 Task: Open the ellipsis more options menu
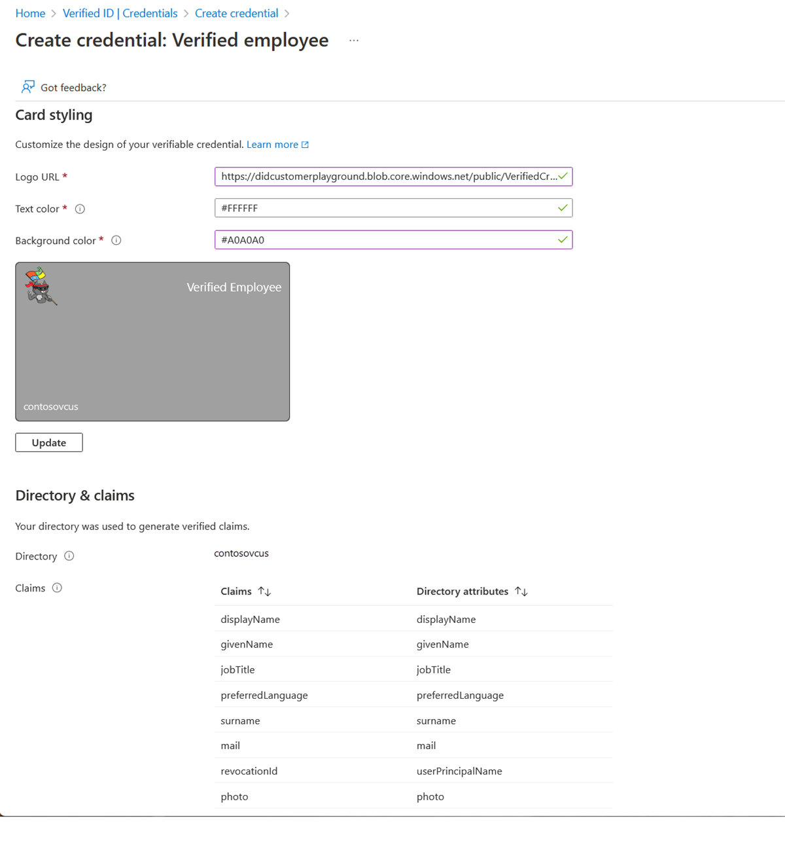pos(354,41)
